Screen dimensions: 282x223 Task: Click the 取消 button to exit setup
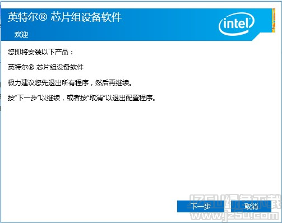point(251,206)
